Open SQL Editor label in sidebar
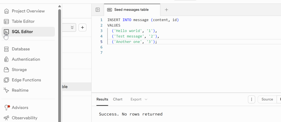281x122 pixels. coord(22,32)
